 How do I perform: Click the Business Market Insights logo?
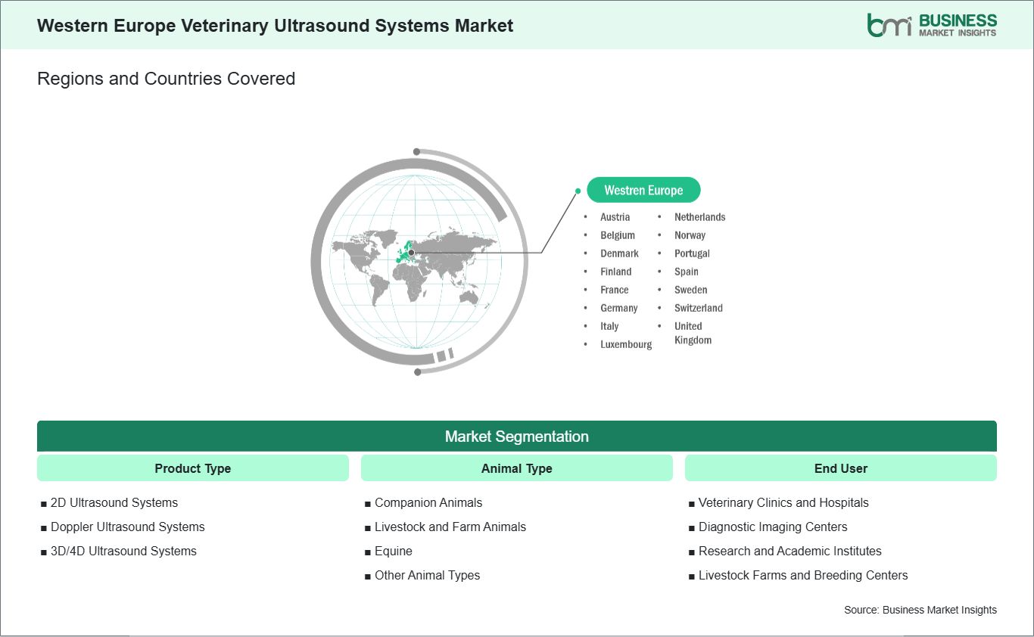tap(932, 25)
